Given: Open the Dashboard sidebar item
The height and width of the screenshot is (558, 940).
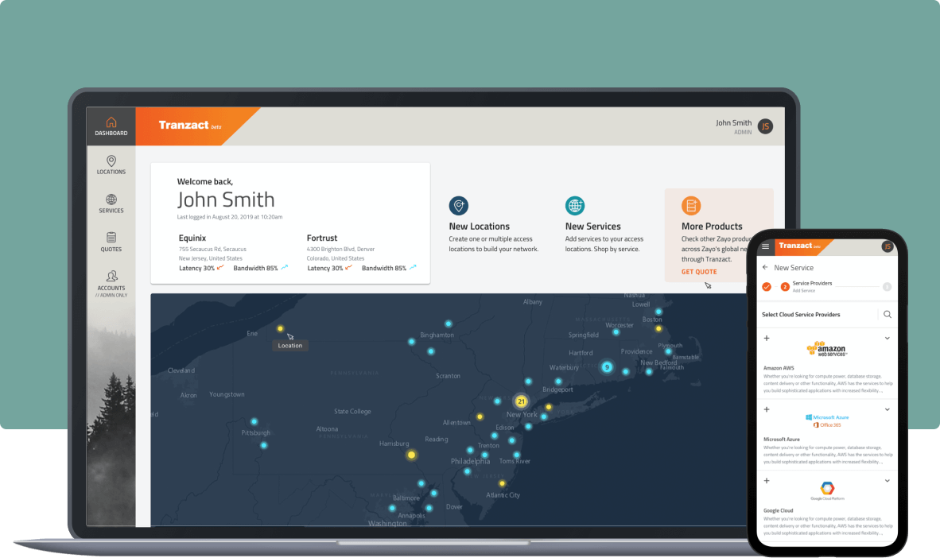Looking at the screenshot, I should pos(111,126).
